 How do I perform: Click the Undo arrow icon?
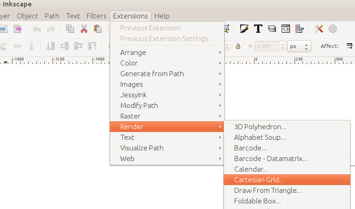tap(37, 29)
